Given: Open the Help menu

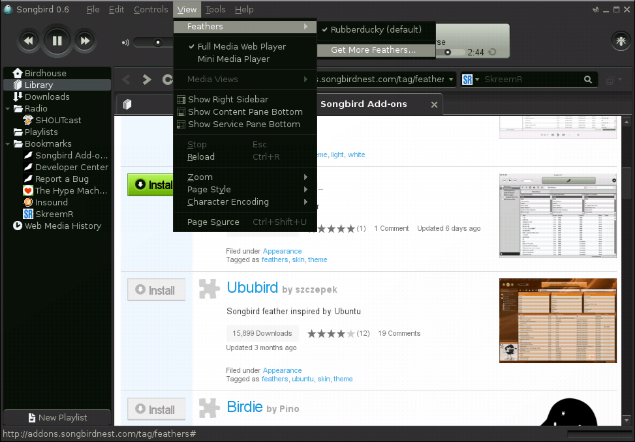Looking at the screenshot, I should 244,9.
